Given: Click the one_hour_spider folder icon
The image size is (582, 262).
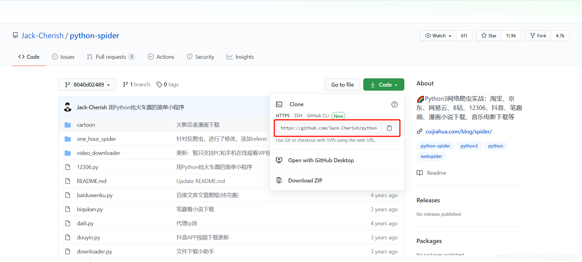Looking at the screenshot, I should (68, 139).
